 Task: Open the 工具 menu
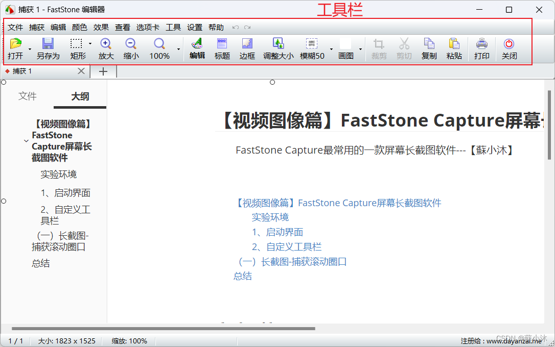(x=173, y=27)
